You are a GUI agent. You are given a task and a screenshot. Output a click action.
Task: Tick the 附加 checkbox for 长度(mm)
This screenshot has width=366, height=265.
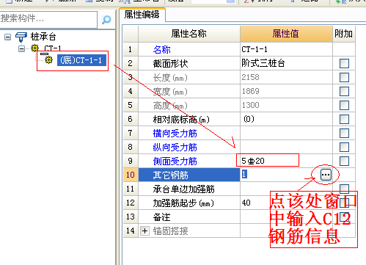tap(344, 77)
